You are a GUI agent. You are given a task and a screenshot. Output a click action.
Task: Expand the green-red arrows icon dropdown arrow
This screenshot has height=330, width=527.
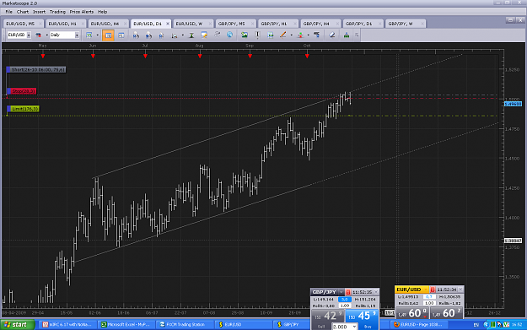tap(309, 35)
